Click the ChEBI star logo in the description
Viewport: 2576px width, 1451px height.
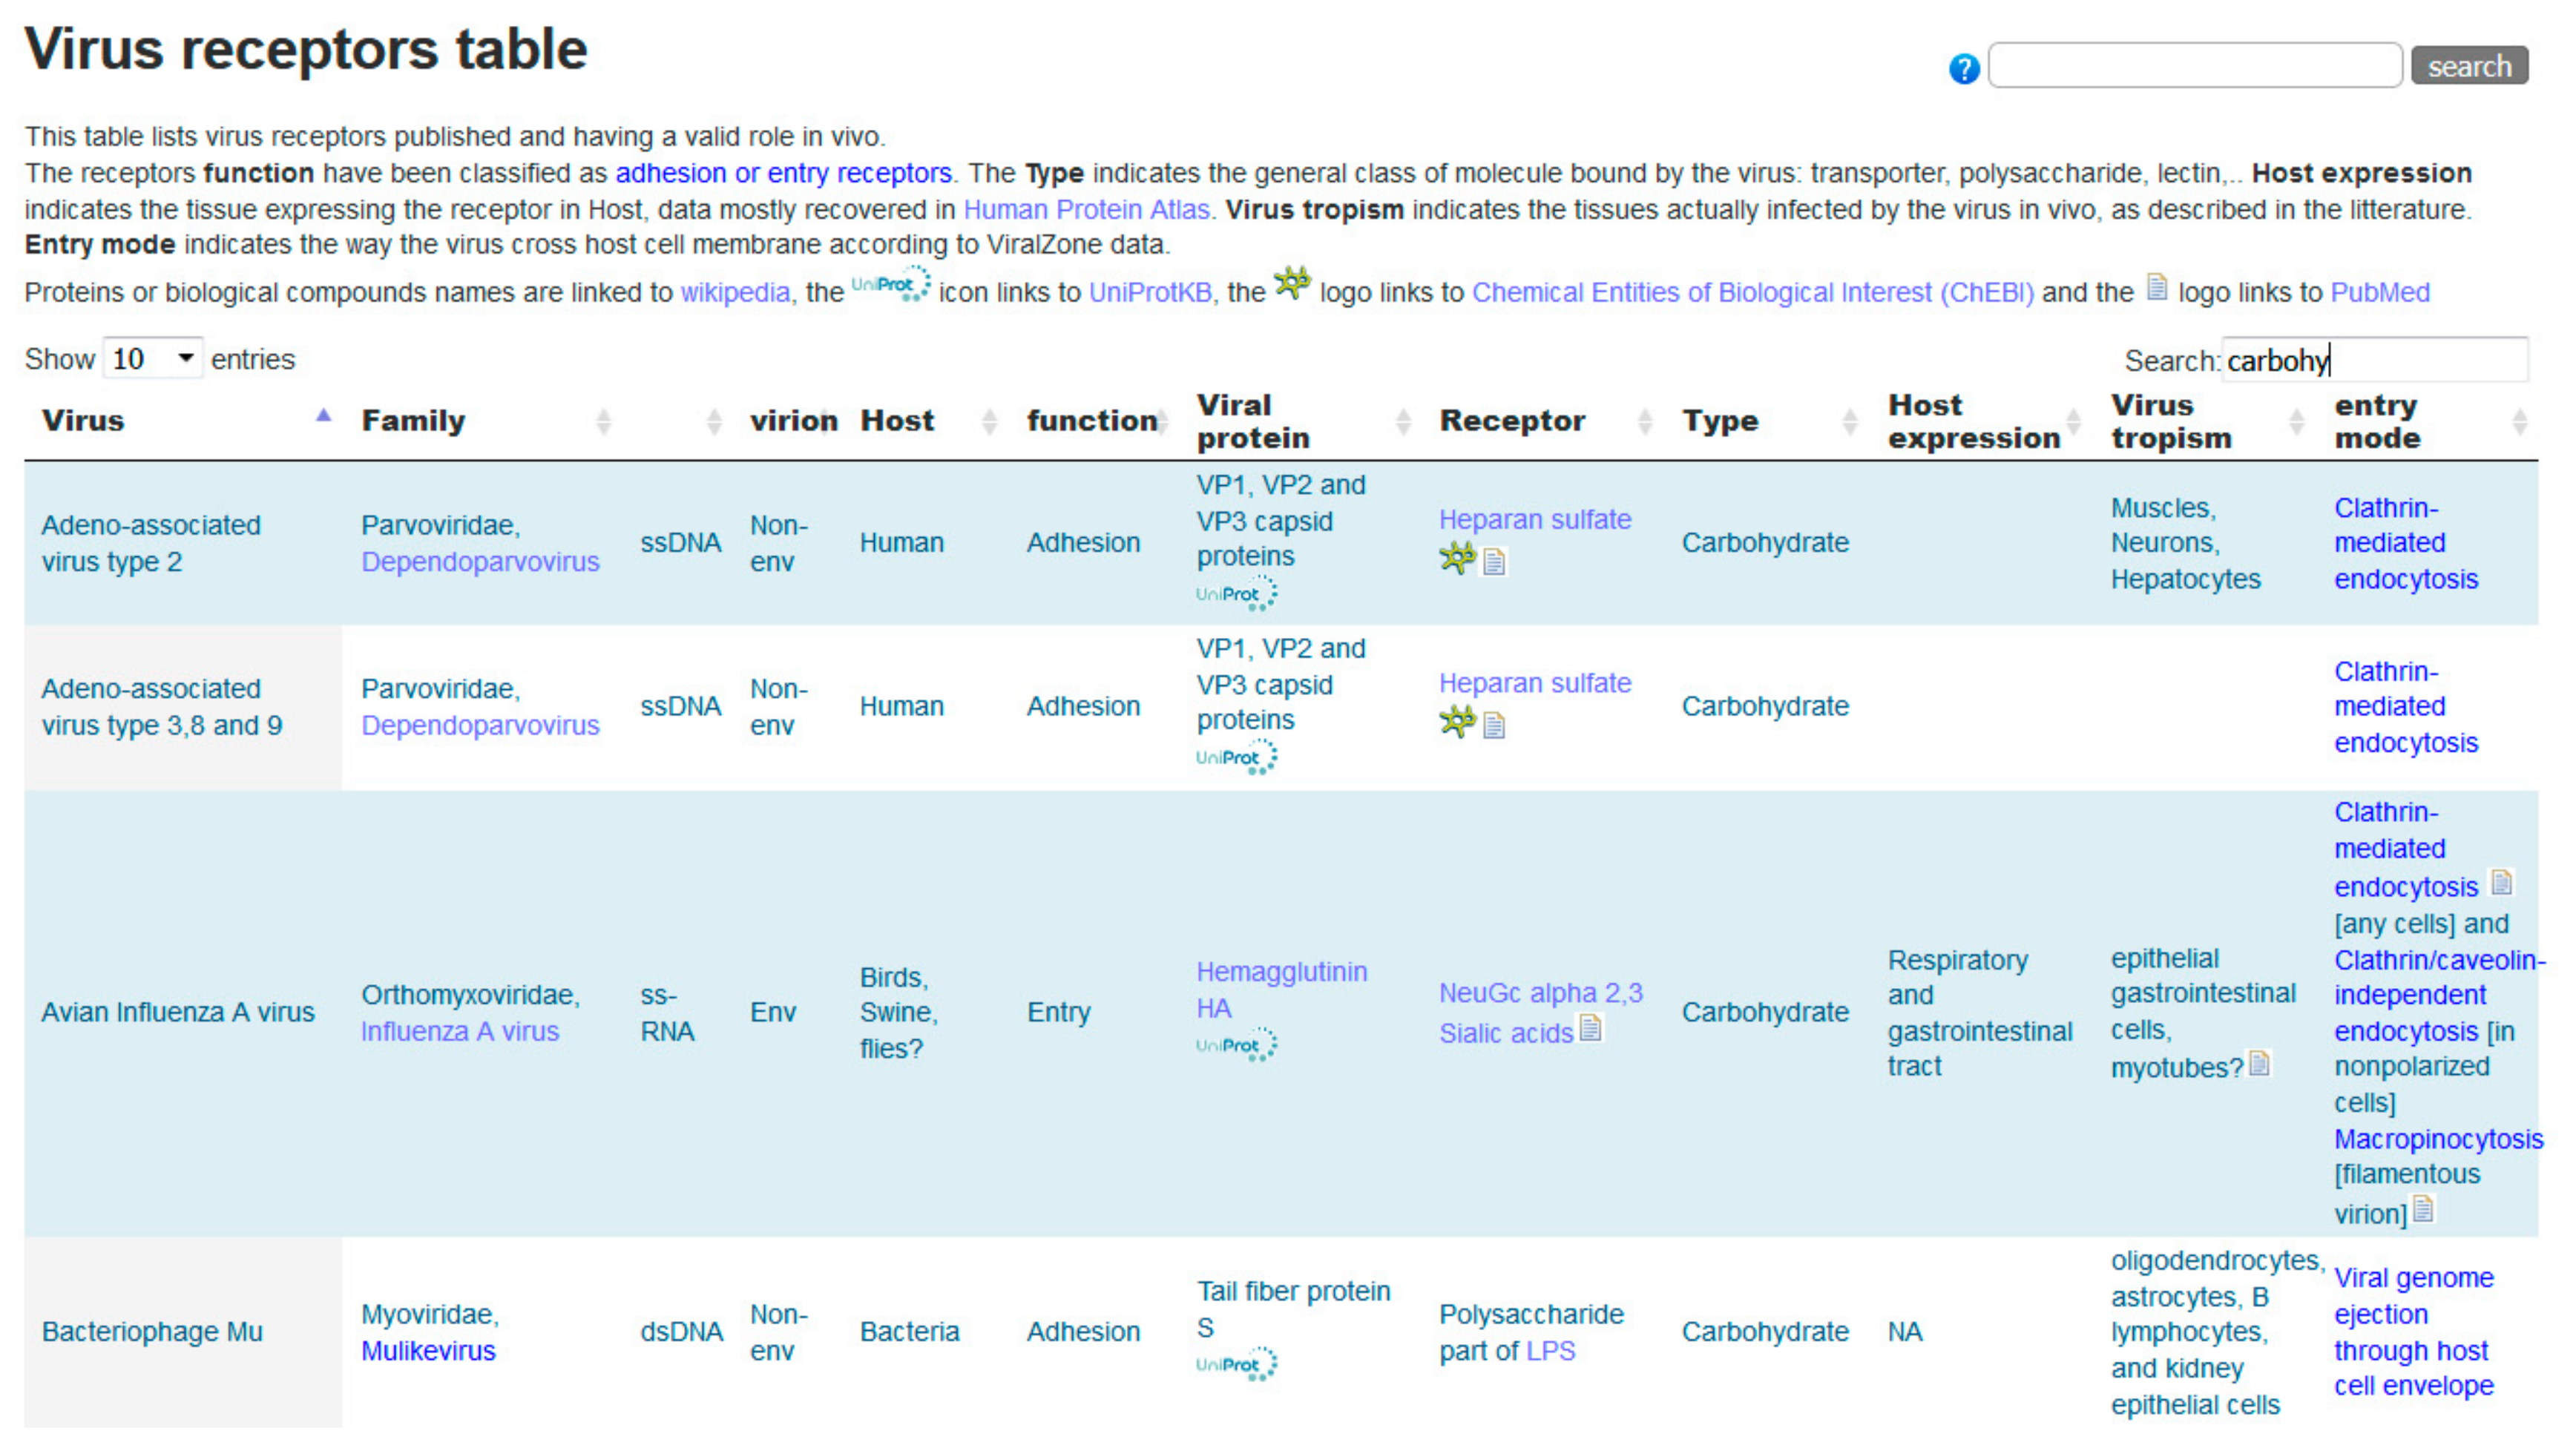pos(1292,283)
